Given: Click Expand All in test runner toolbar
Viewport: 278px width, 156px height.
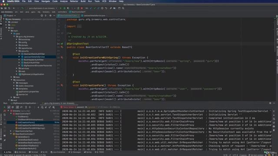Looking at the screenshot, I should [x=26, y=107].
